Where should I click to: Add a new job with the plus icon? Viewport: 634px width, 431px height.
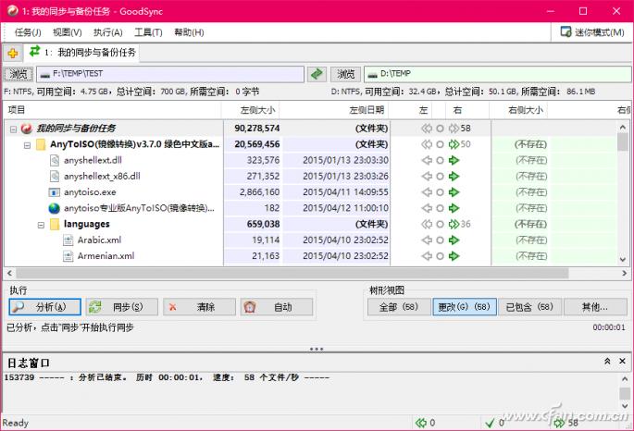tap(13, 53)
